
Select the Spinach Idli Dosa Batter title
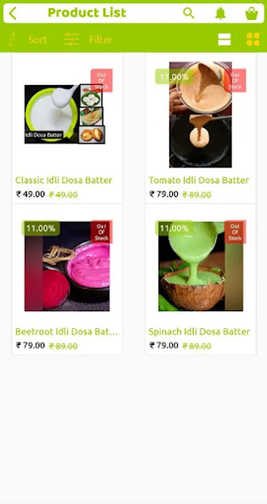point(199,332)
